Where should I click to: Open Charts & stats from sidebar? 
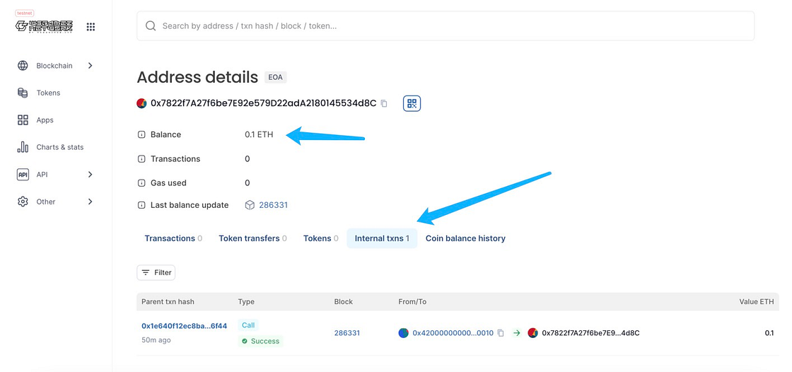pyautogui.click(x=59, y=147)
